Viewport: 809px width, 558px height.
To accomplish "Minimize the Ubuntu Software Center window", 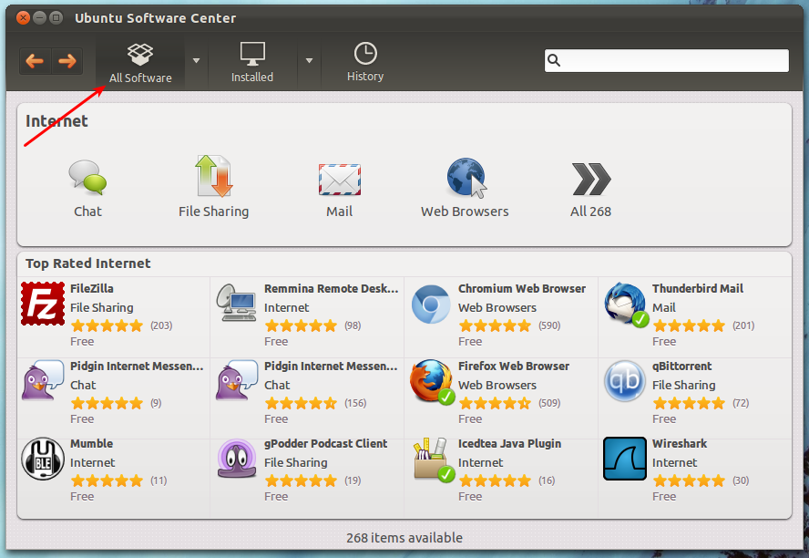I will tap(40, 18).
